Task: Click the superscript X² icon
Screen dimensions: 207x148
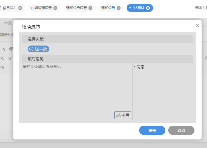Action: pyautogui.click(x=10, y=58)
